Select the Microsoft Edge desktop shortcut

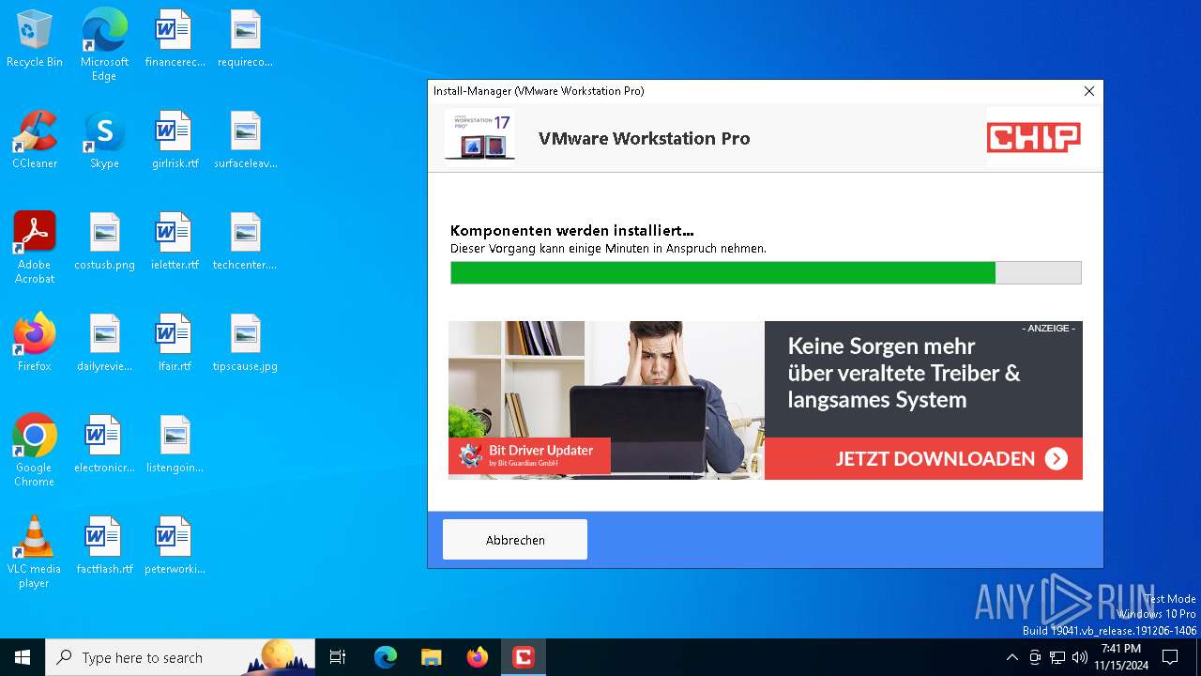(104, 45)
